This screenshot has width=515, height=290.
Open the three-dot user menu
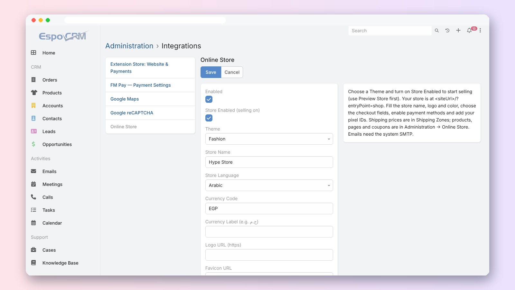click(480, 30)
